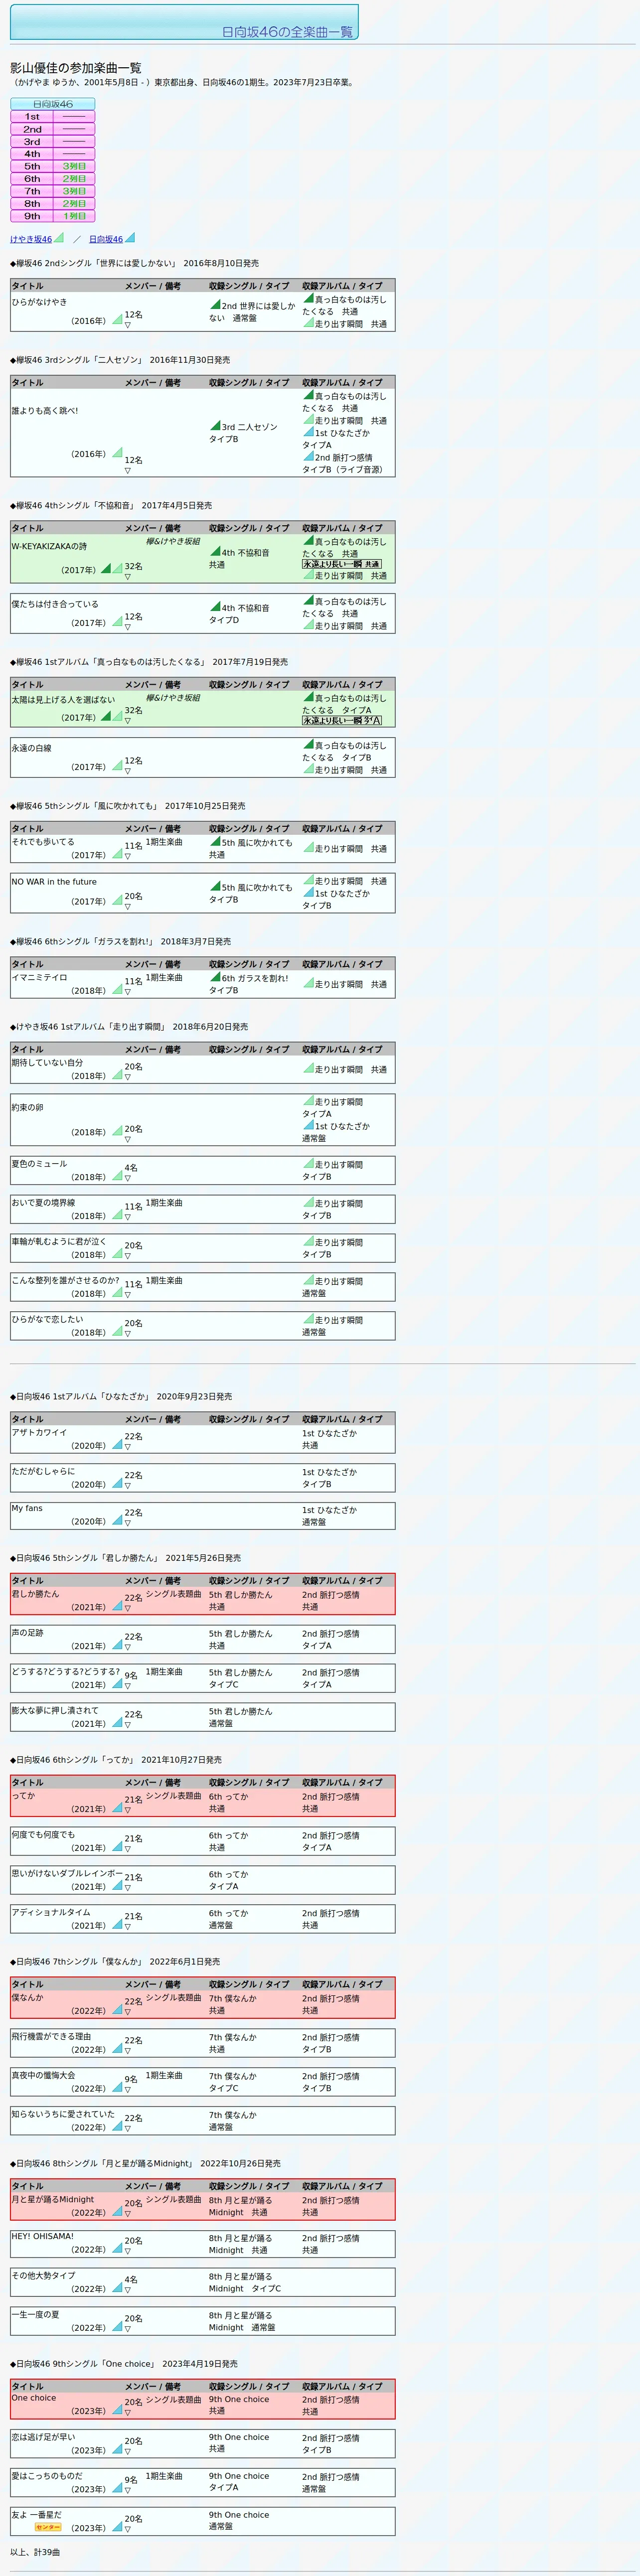Click the 日向坂46の全楽曲一覧 header banner
This screenshot has height=2576, width=640.
(184, 22)
